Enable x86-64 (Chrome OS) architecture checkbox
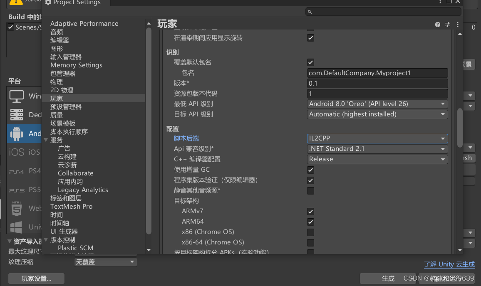The height and width of the screenshot is (286, 481). (x=310, y=242)
